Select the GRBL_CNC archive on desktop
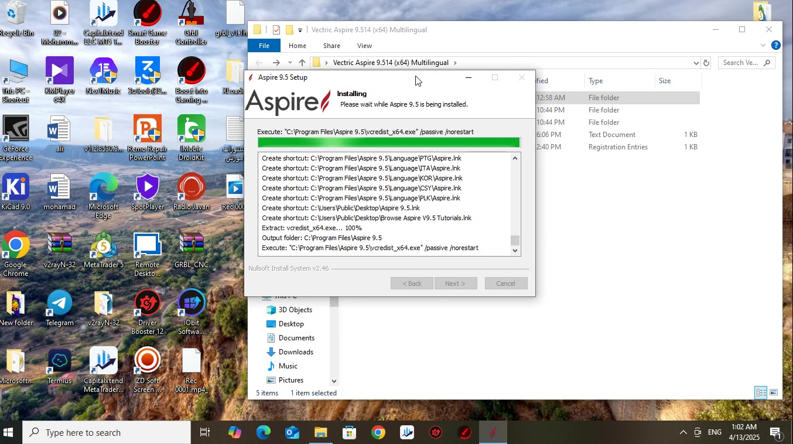793x444 pixels. (191, 250)
